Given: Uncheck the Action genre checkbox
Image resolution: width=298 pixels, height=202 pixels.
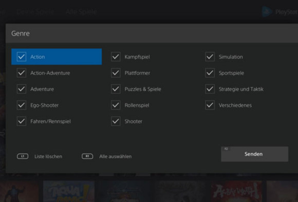Looking at the screenshot, I should (22, 57).
